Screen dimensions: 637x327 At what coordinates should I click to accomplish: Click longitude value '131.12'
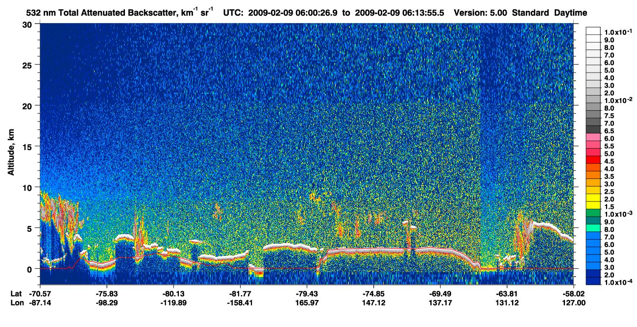coord(507,302)
